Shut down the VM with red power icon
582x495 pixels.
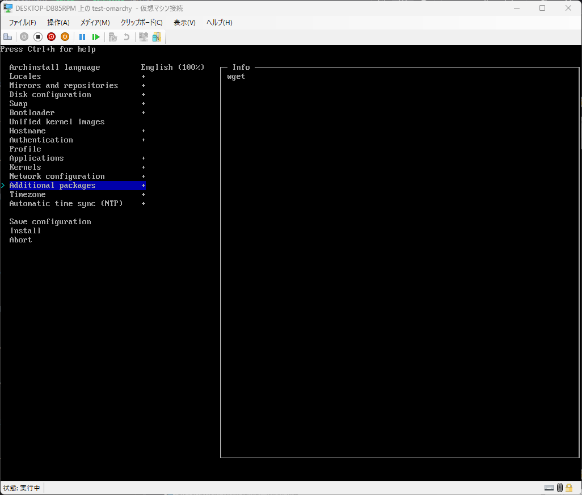[51, 37]
